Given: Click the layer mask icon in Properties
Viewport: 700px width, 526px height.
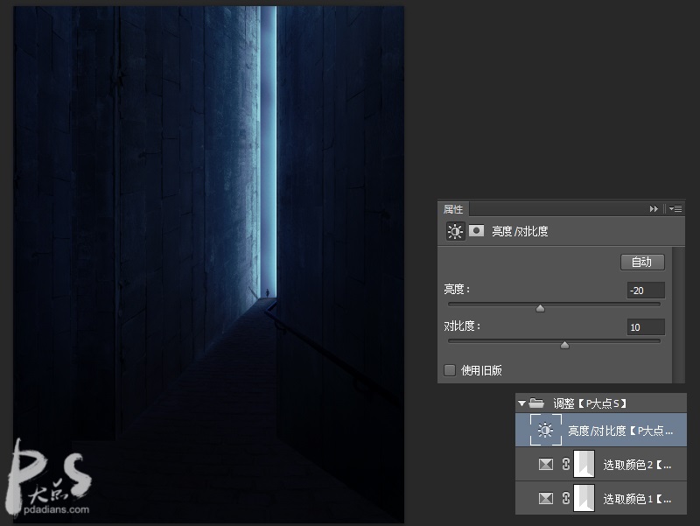Looking at the screenshot, I should (x=476, y=231).
